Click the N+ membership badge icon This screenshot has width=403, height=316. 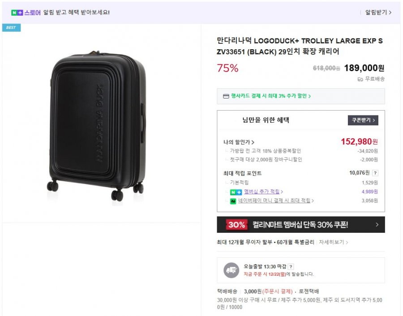[x=236, y=192]
